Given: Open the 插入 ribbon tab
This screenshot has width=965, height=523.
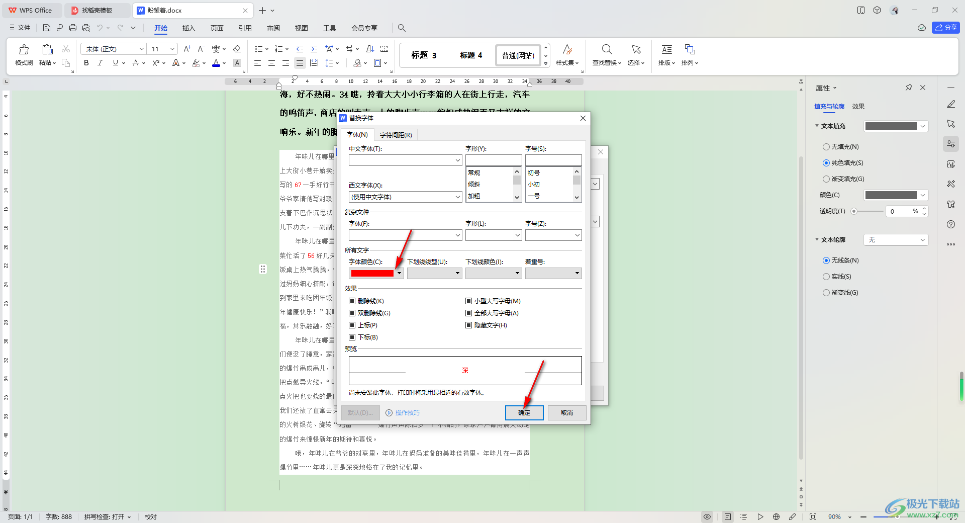Looking at the screenshot, I should [x=188, y=28].
